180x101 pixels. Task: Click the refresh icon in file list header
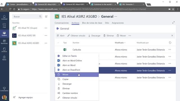click(x=170, y=43)
